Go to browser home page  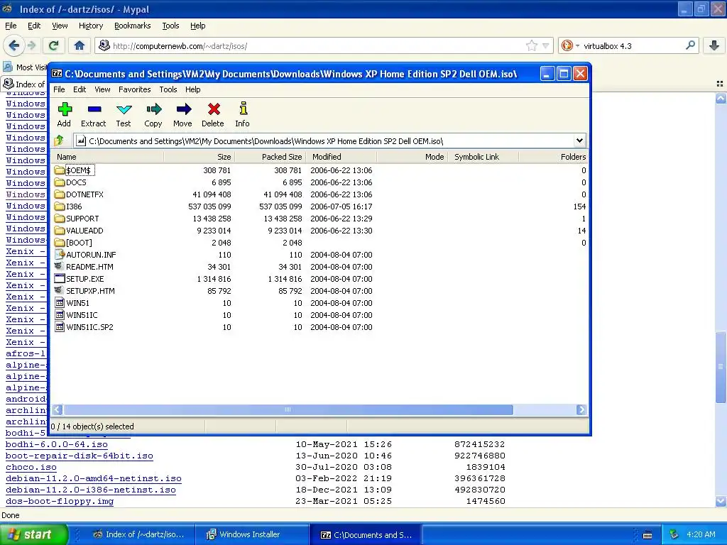coord(80,45)
